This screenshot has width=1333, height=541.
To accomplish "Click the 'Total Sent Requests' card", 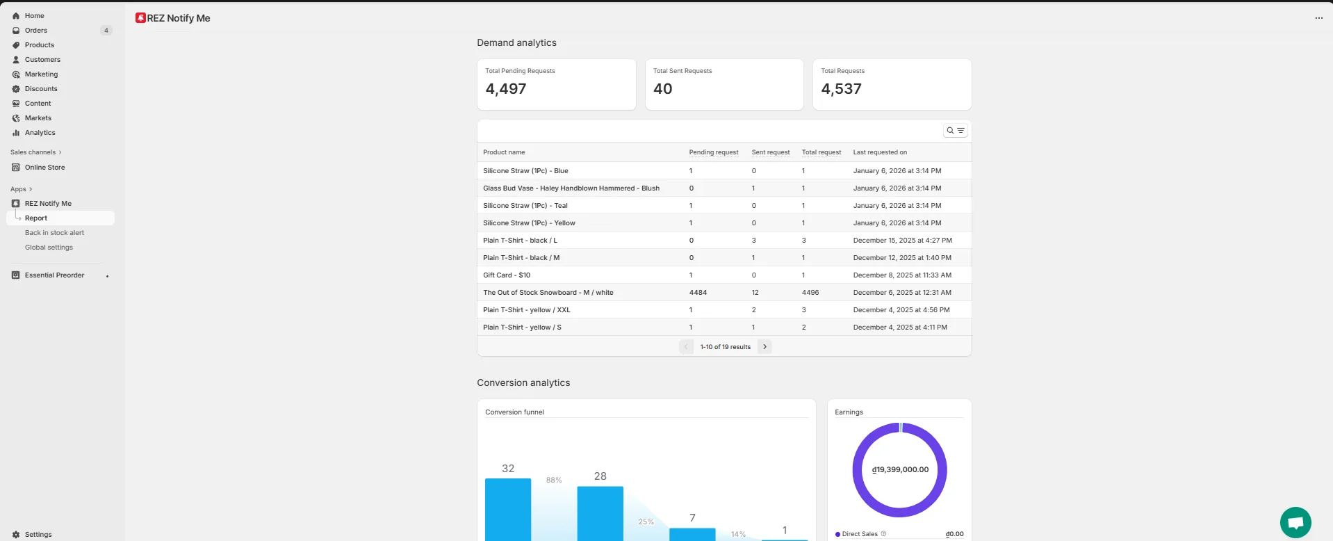I will (x=724, y=85).
